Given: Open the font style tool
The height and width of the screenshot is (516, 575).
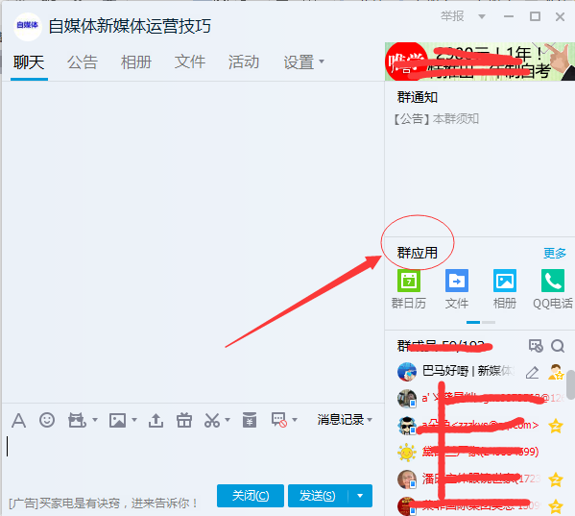Looking at the screenshot, I should (18, 420).
